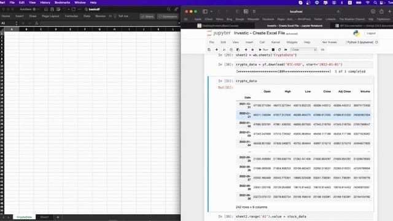Toggle AutoSave switch in Excel
The height and width of the screenshot is (221, 393).
36,9
